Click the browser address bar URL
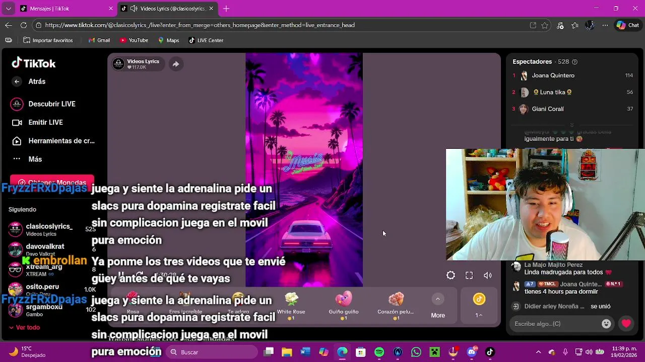Screen dimensions: 645x362 200,25
